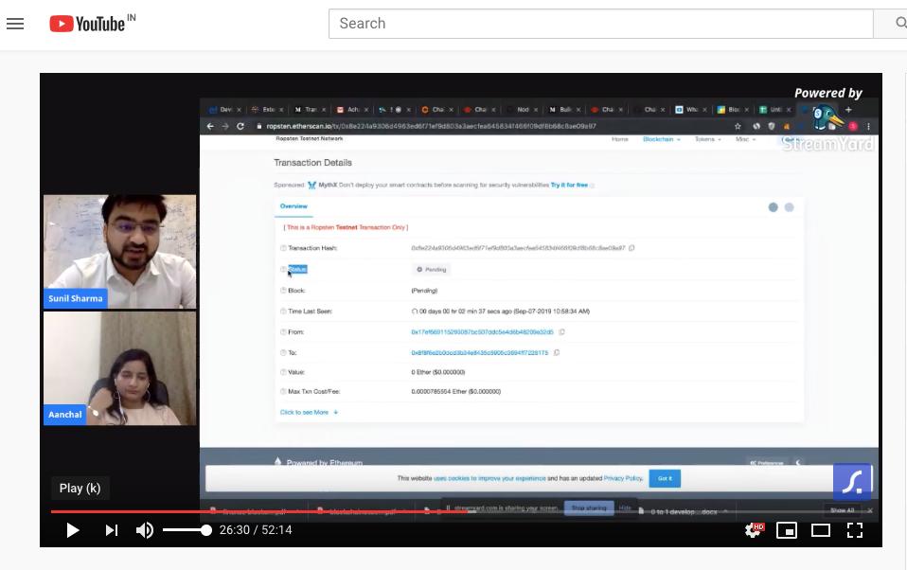The image size is (907, 570).
Task: Skip to the next video
Action: pos(111,530)
